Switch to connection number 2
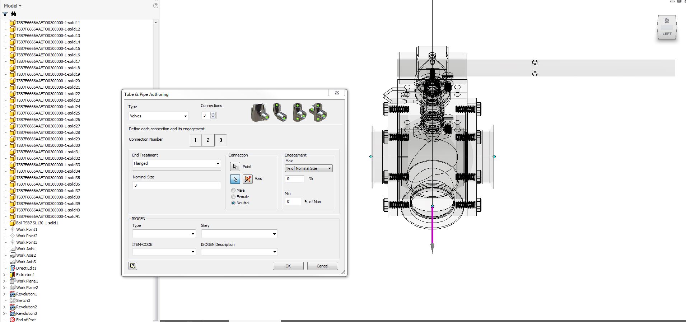The height and width of the screenshot is (322, 686). 208,140
